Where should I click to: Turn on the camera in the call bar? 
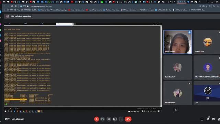102,119
